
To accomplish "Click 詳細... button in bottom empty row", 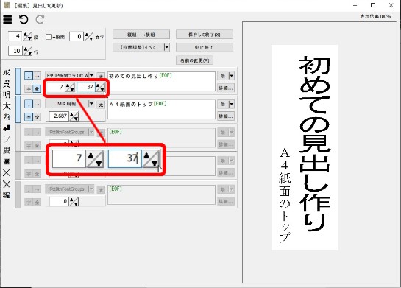I will [226, 202].
